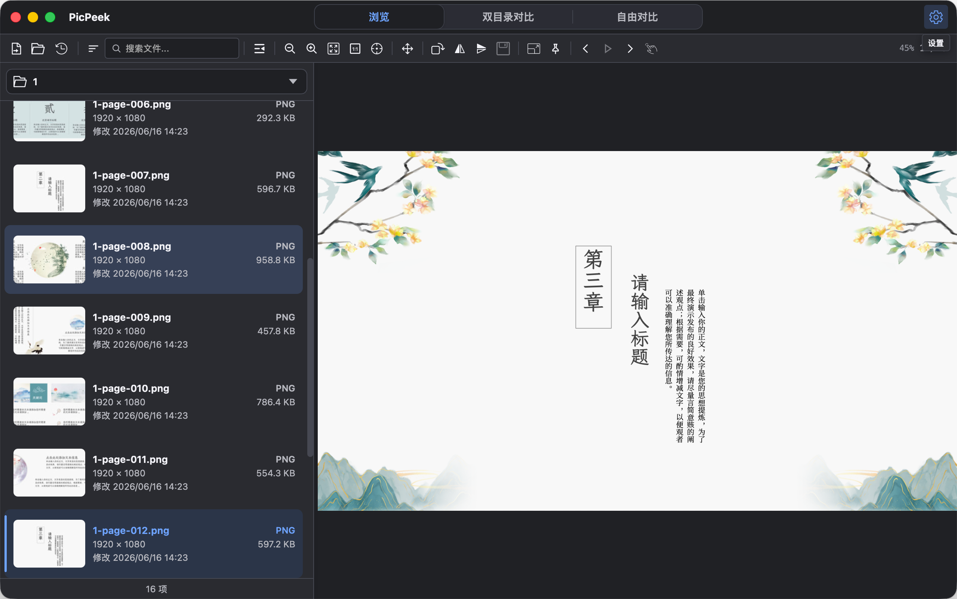Click thumbnail of 1-page-008.png
The height and width of the screenshot is (599, 957).
49,259
